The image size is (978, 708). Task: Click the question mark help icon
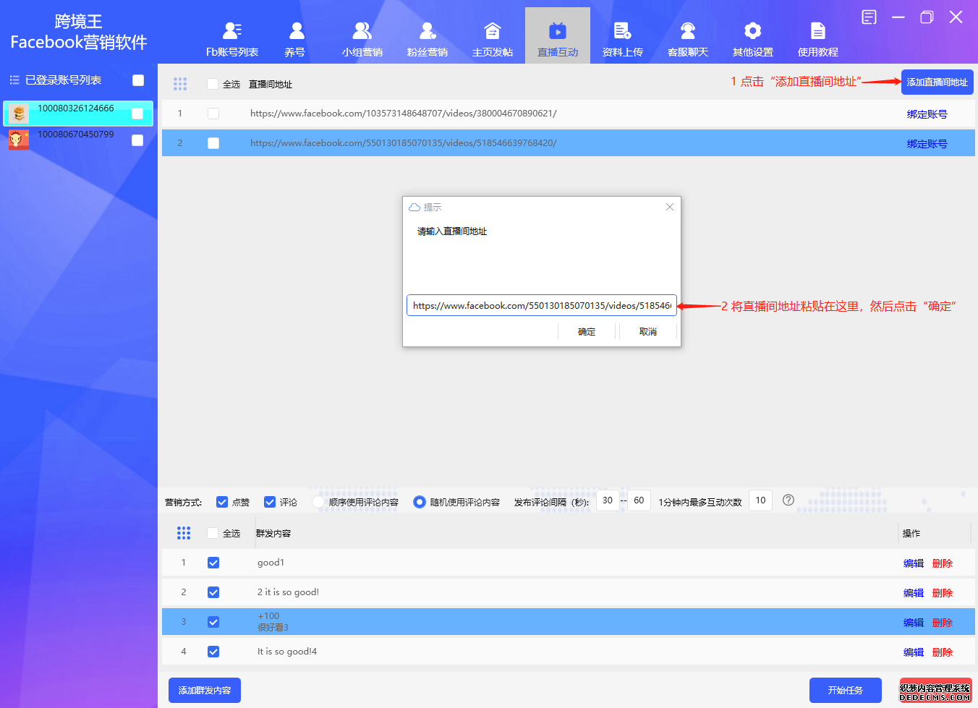click(788, 500)
